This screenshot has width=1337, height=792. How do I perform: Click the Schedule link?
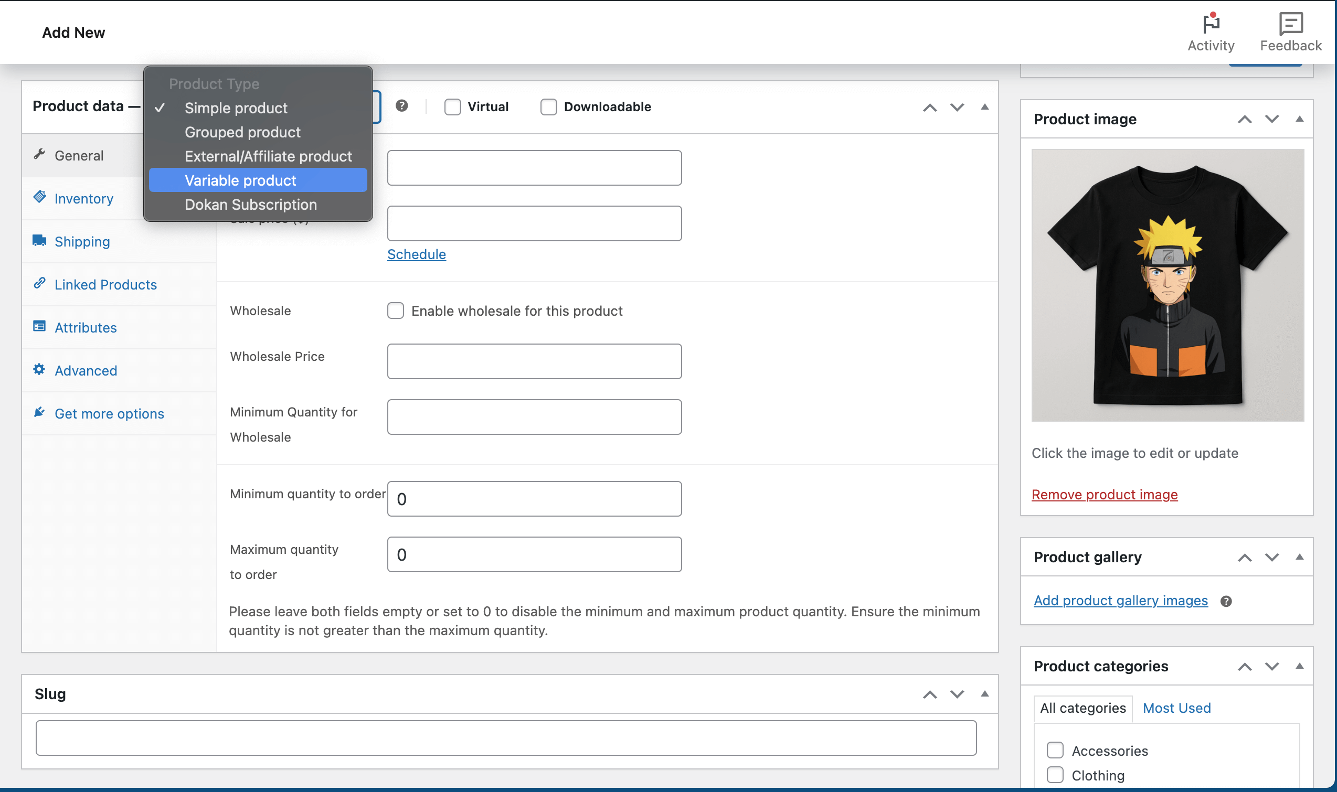(x=417, y=254)
